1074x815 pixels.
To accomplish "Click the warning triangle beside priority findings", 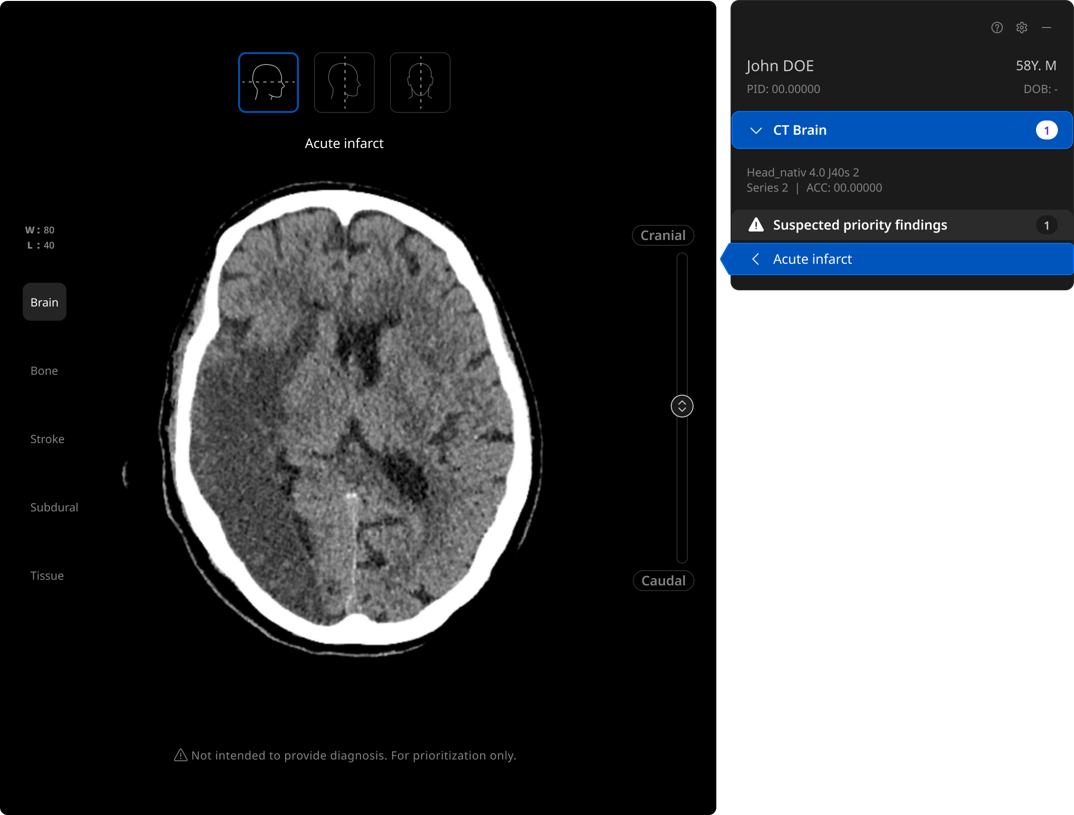I will coord(756,225).
